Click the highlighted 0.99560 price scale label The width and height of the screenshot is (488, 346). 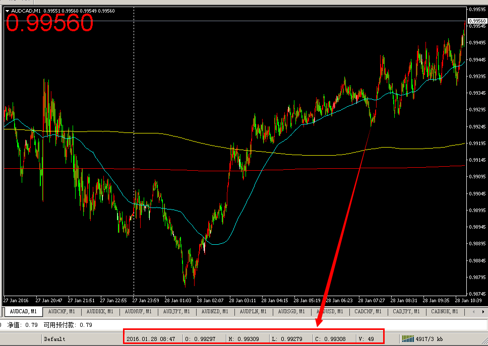(477, 21)
